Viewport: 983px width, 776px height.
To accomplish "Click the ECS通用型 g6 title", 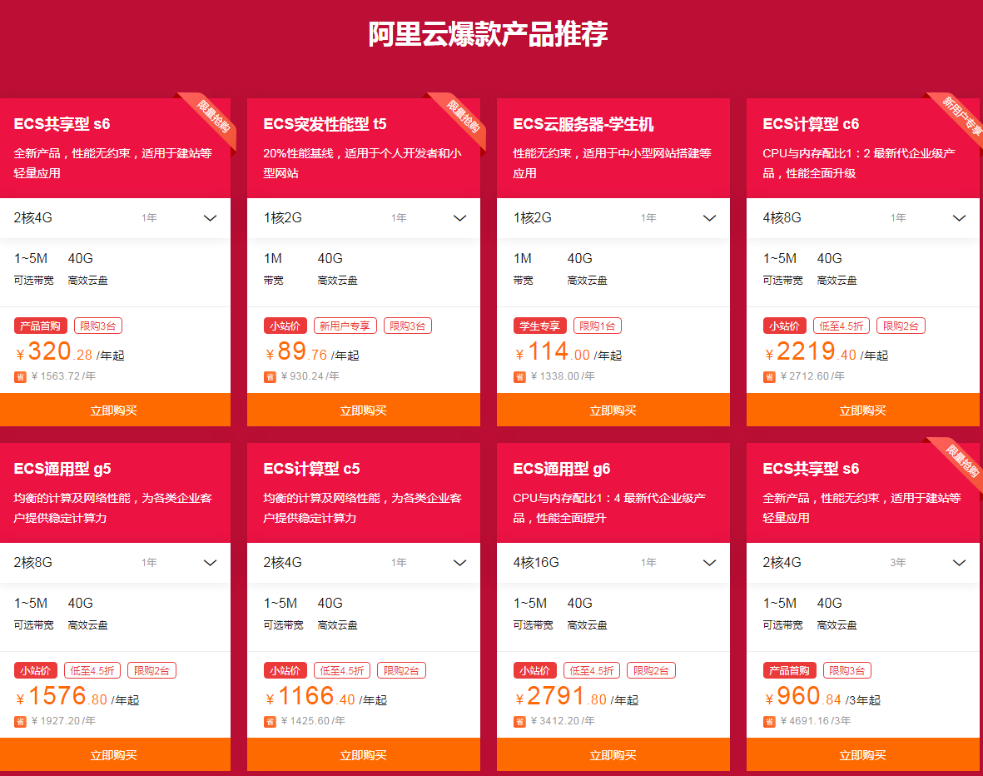I will [x=561, y=469].
